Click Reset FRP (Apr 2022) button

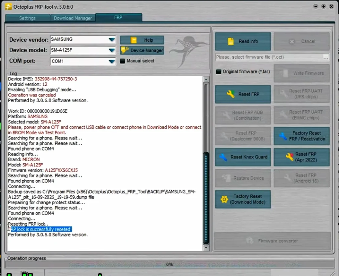pos(302,157)
